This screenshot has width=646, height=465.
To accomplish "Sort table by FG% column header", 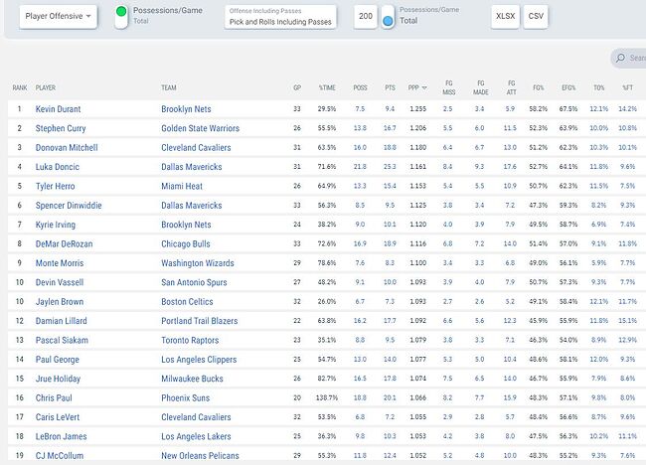I will 538,87.
